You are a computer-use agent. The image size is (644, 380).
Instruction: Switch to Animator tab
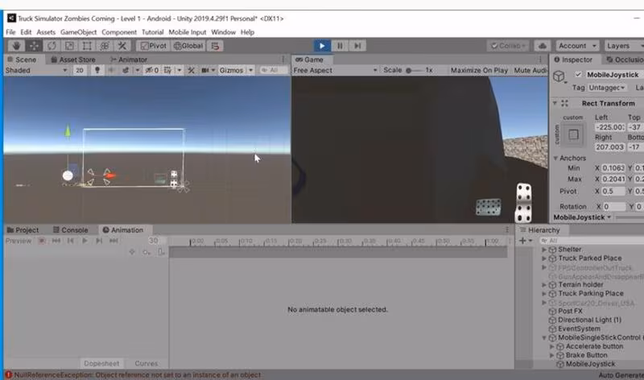click(129, 60)
